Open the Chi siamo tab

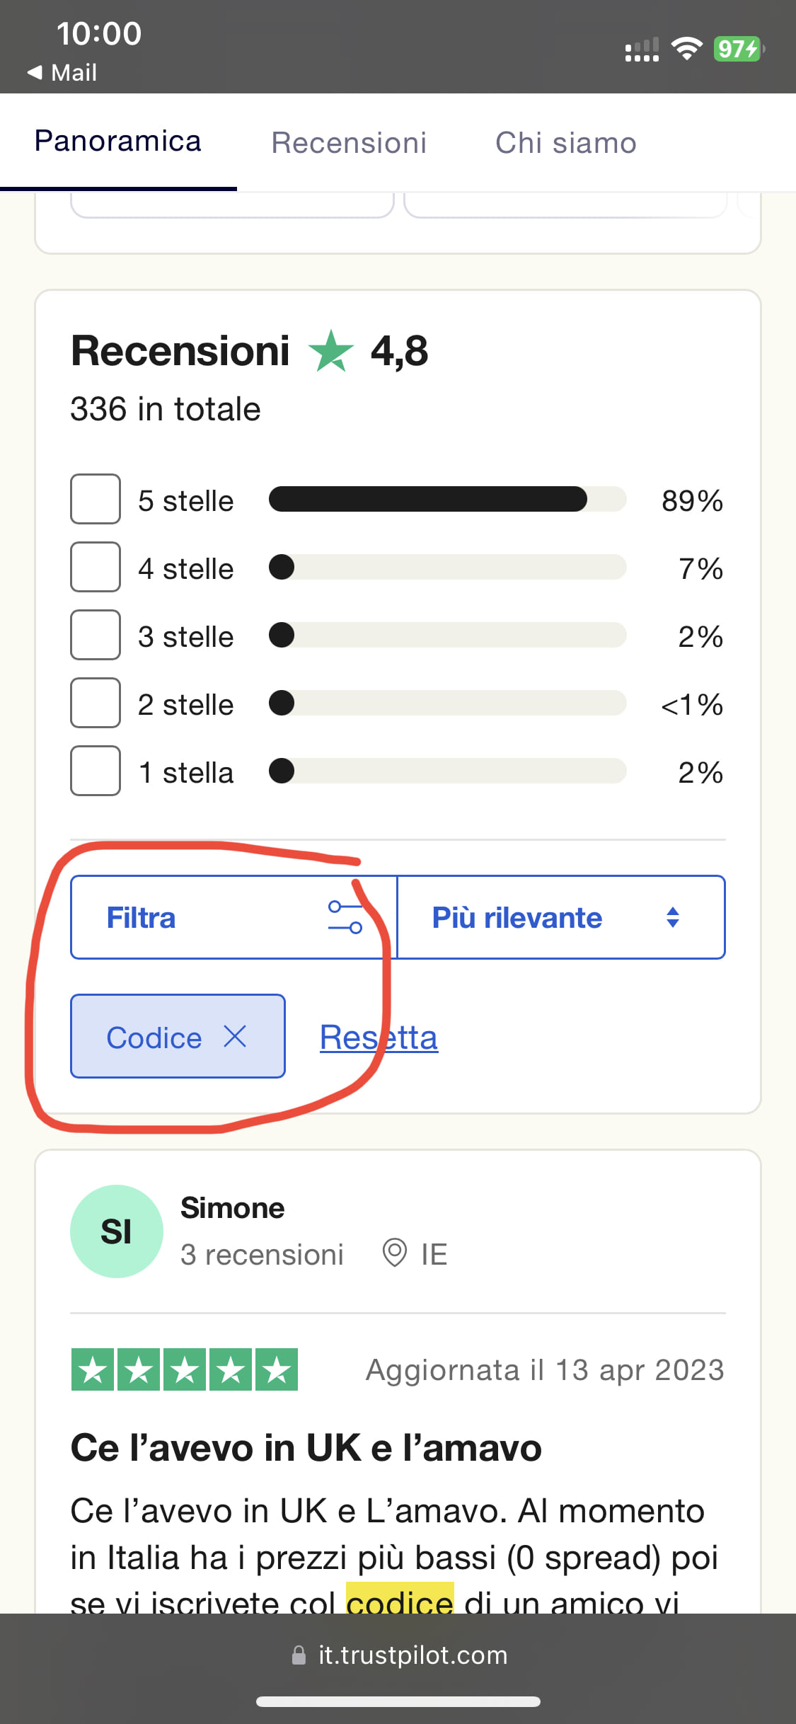pyautogui.click(x=565, y=143)
